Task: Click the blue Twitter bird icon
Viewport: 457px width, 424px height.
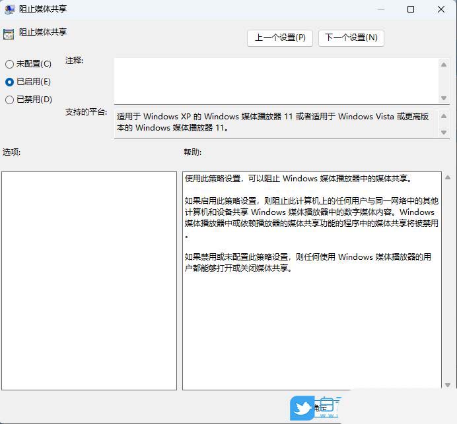Action: (x=302, y=408)
